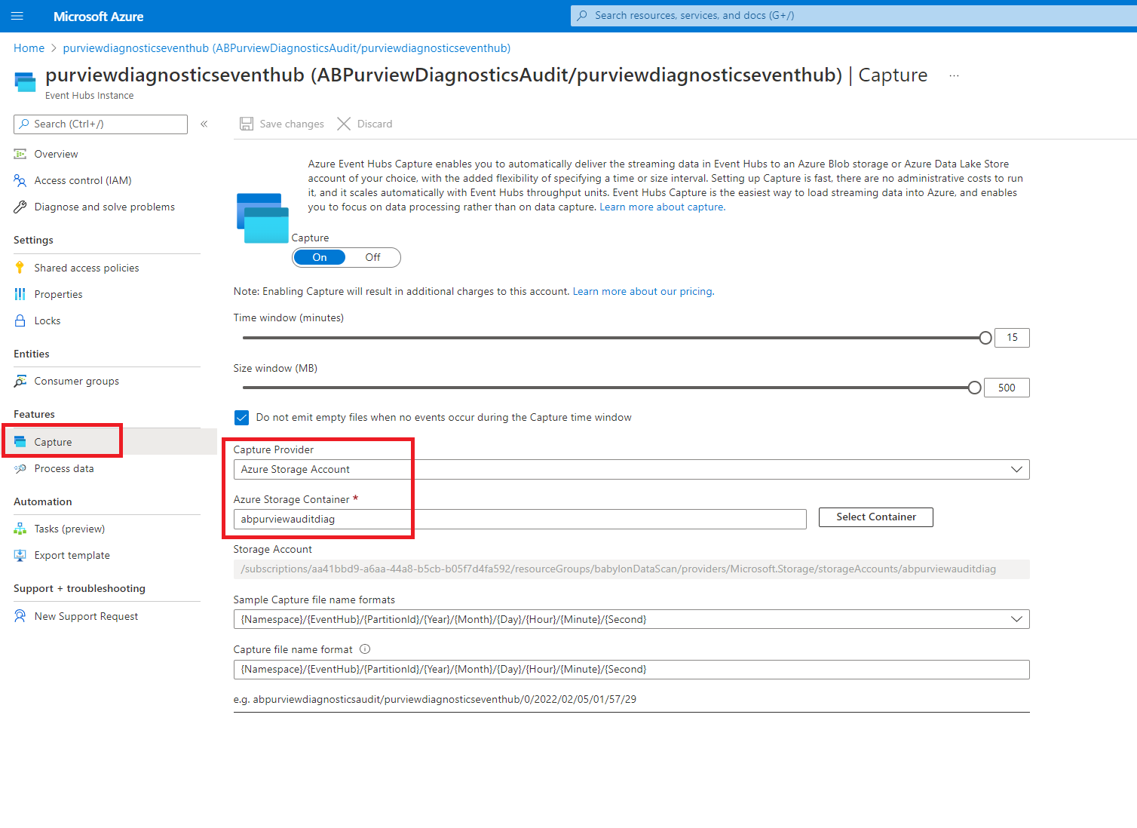Viewport: 1137px width, 828px height.
Task: Open the Azure portal hamburger menu
Action: pos(17,16)
